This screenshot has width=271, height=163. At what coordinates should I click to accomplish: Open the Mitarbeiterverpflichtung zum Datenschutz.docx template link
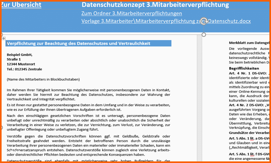(x=166, y=21)
